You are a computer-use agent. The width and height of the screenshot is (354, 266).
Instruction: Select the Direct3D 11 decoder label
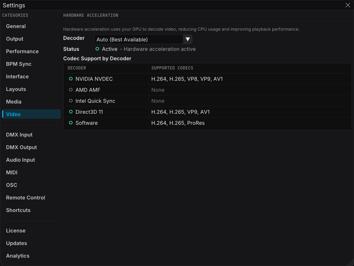coord(89,112)
